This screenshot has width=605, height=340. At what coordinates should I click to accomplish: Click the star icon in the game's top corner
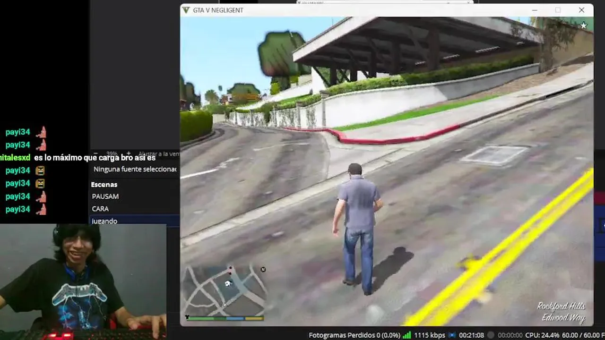[584, 25]
